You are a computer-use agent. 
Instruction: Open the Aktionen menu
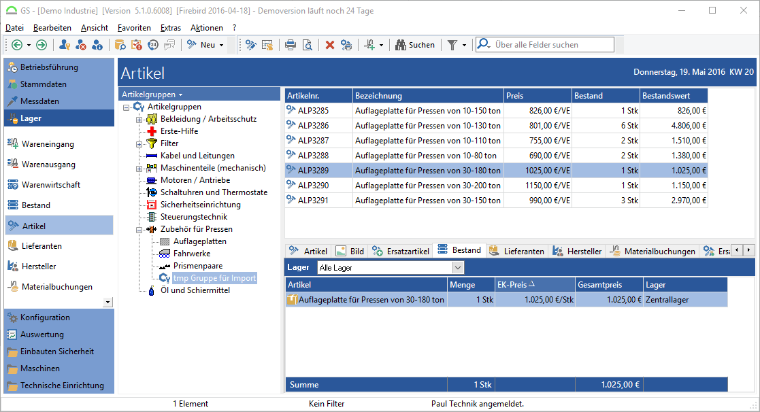[207, 28]
